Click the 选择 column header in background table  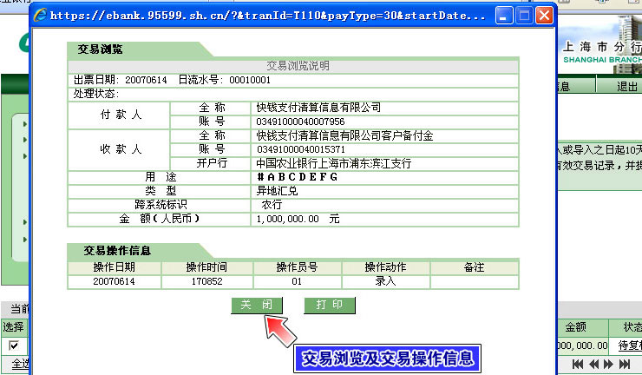14,327
